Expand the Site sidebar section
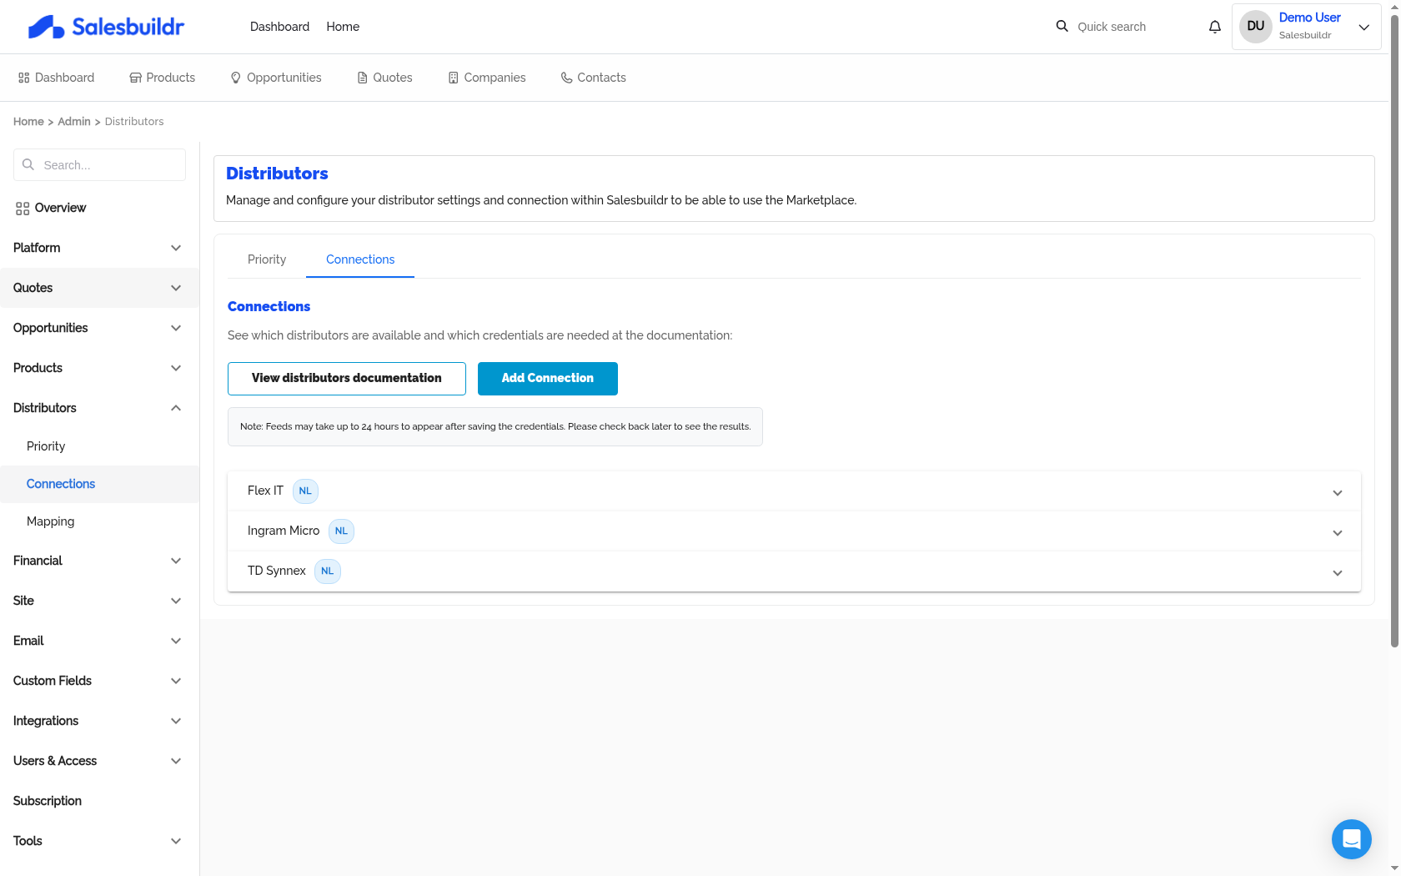1401x876 pixels. click(176, 601)
